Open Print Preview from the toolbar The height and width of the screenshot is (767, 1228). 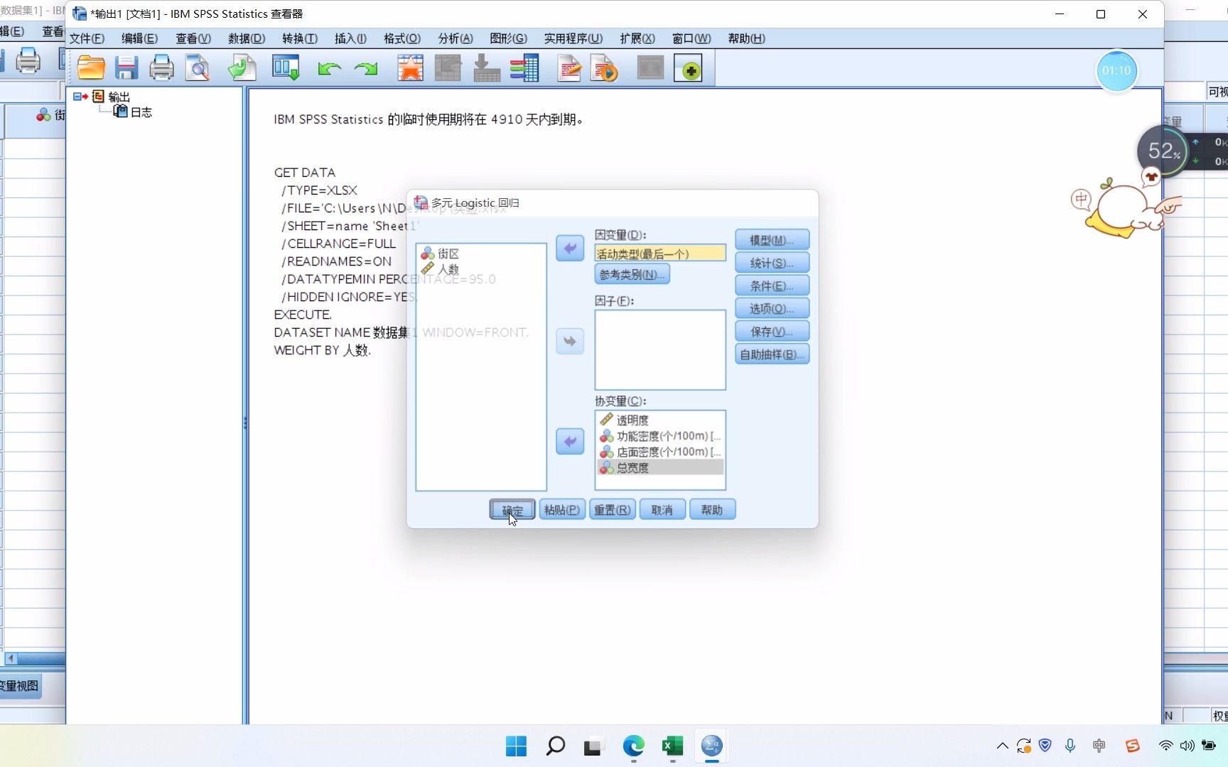[197, 67]
